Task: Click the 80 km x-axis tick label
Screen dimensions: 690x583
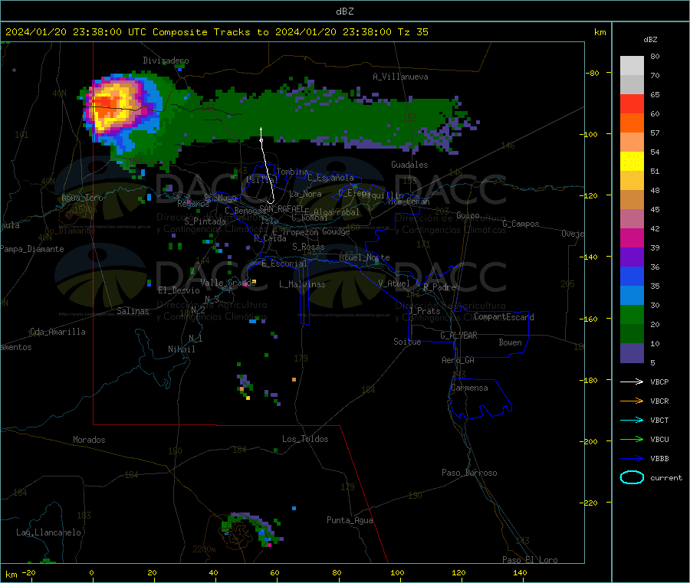Action: (337, 572)
